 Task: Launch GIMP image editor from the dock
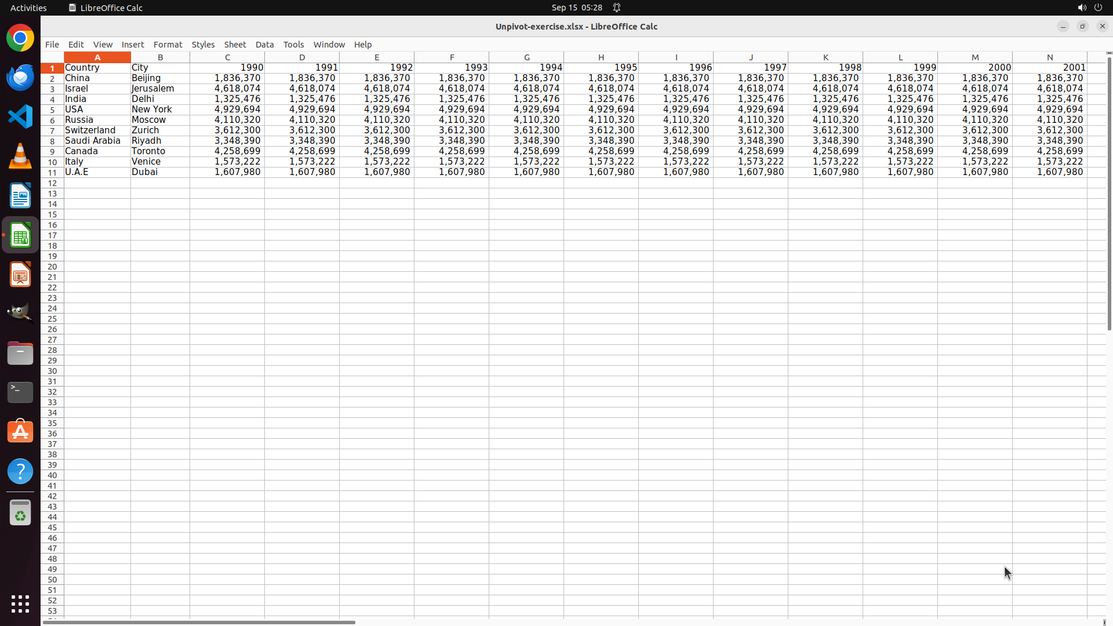[x=20, y=314]
